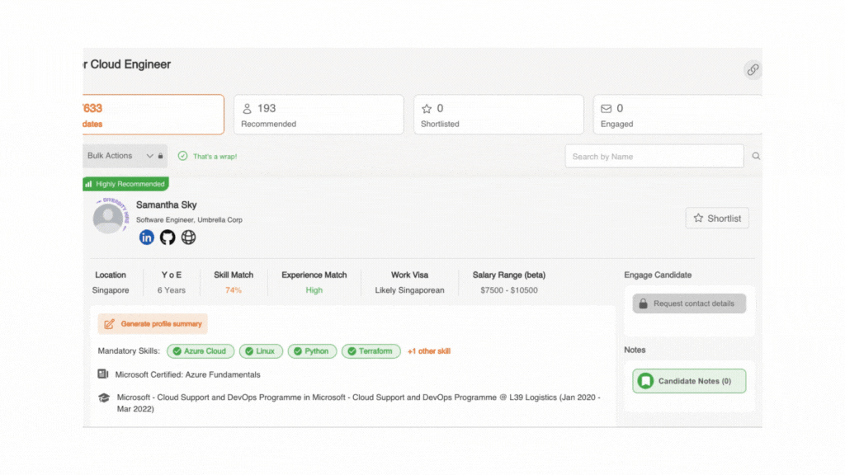Click the person icon beside the Recommended count
The width and height of the screenshot is (845, 475).
pos(248,108)
